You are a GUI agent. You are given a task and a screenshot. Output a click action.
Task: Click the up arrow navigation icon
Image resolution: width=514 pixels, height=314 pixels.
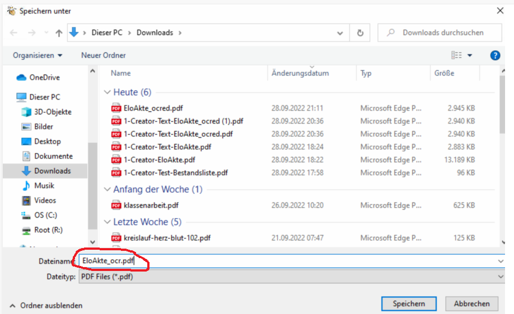click(59, 33)
